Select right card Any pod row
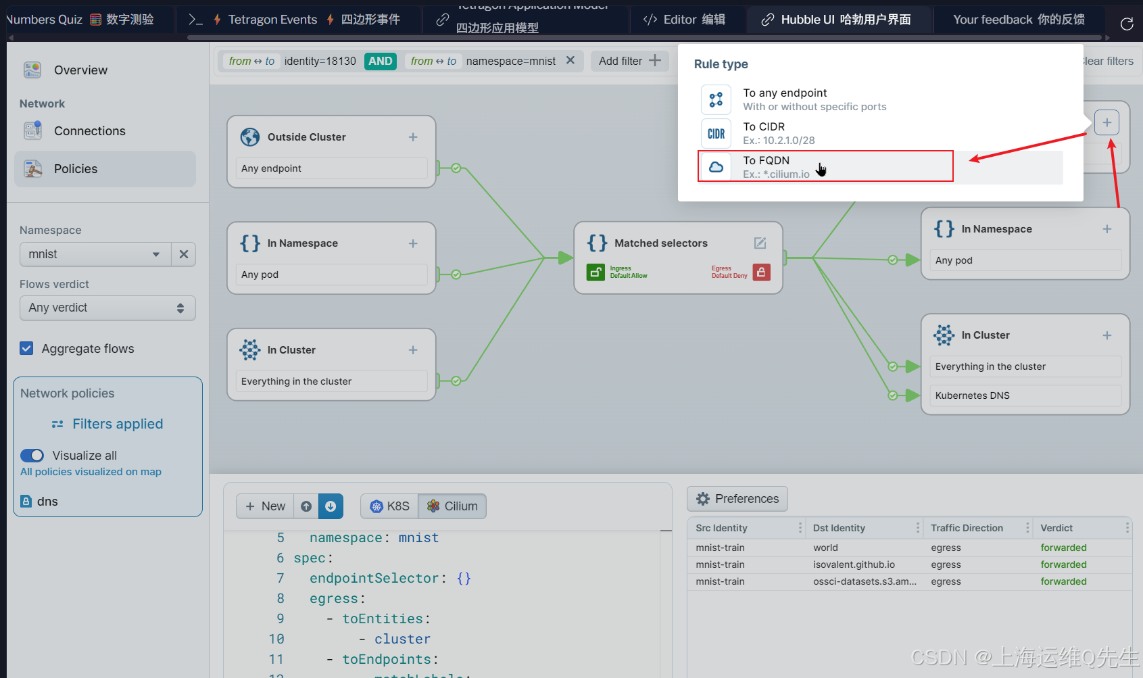This screenshot has width=1143, height=678. click(x=1025, y=260)
